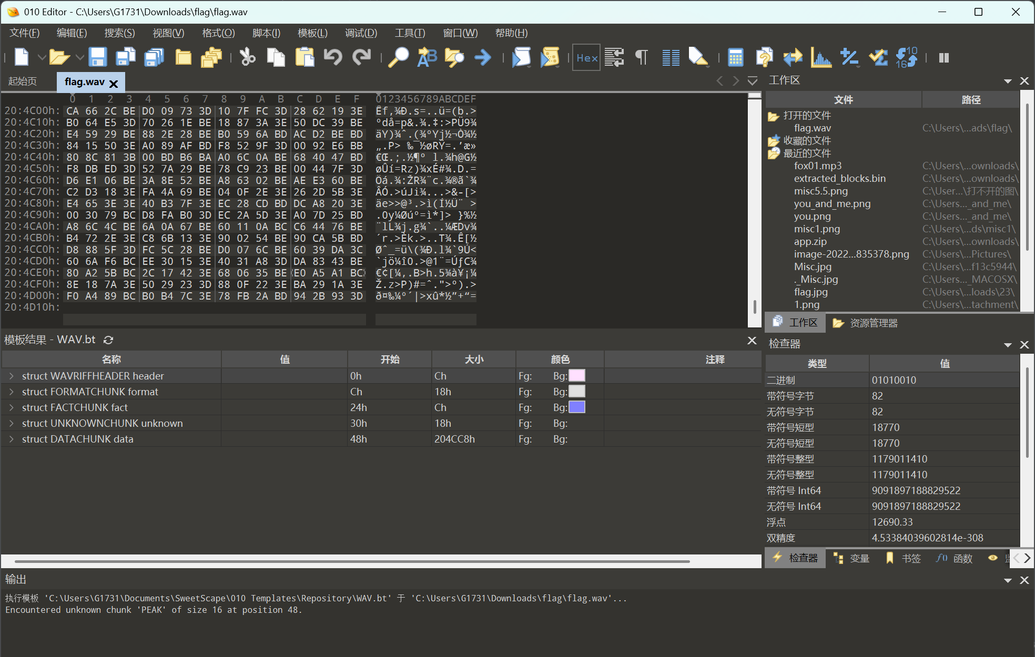
Task: Switch to the 起始页 tab
Action: 23,81
